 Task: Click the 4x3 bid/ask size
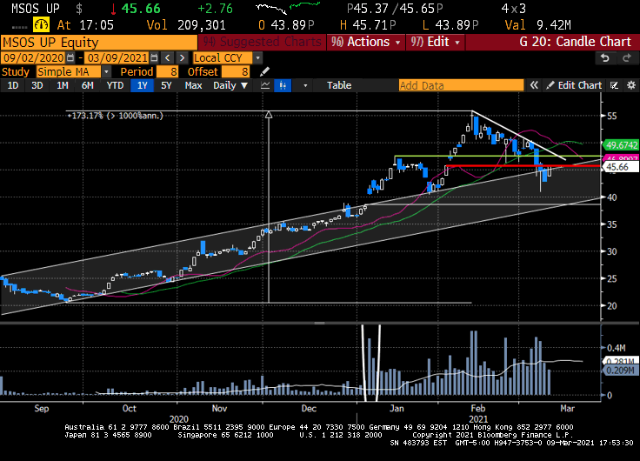(513, 9)
